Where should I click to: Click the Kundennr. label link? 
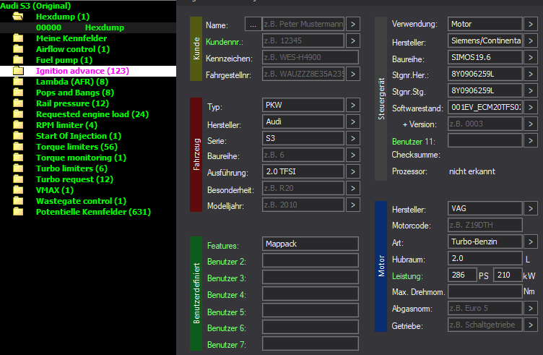225,42
